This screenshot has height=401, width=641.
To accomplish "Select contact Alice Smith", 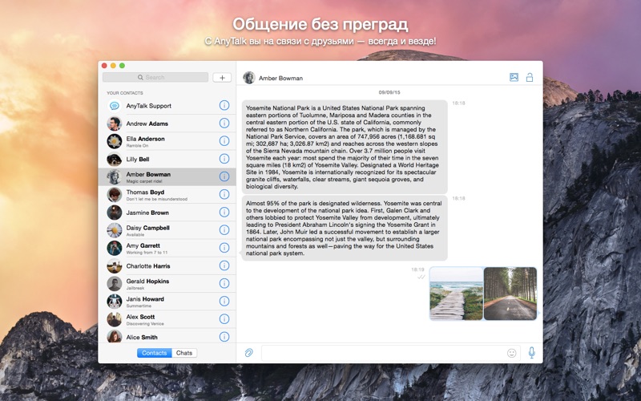I will click(x=167, y=336).
